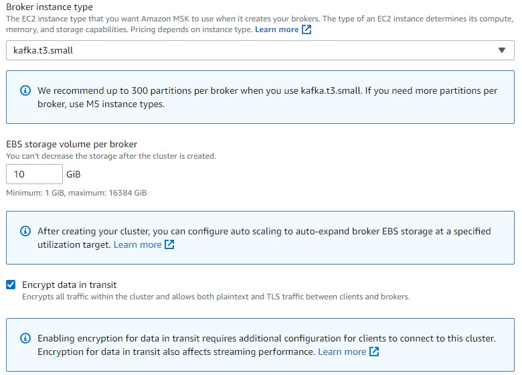The height and width of the screenshot is (375, 522).
Task: Click external link icon beside encryption Learn more
Action: pos(374,352)
